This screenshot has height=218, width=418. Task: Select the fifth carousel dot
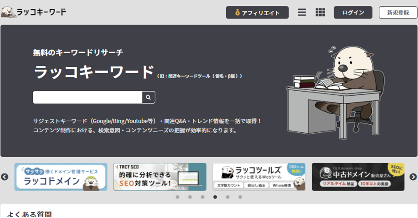228,197
